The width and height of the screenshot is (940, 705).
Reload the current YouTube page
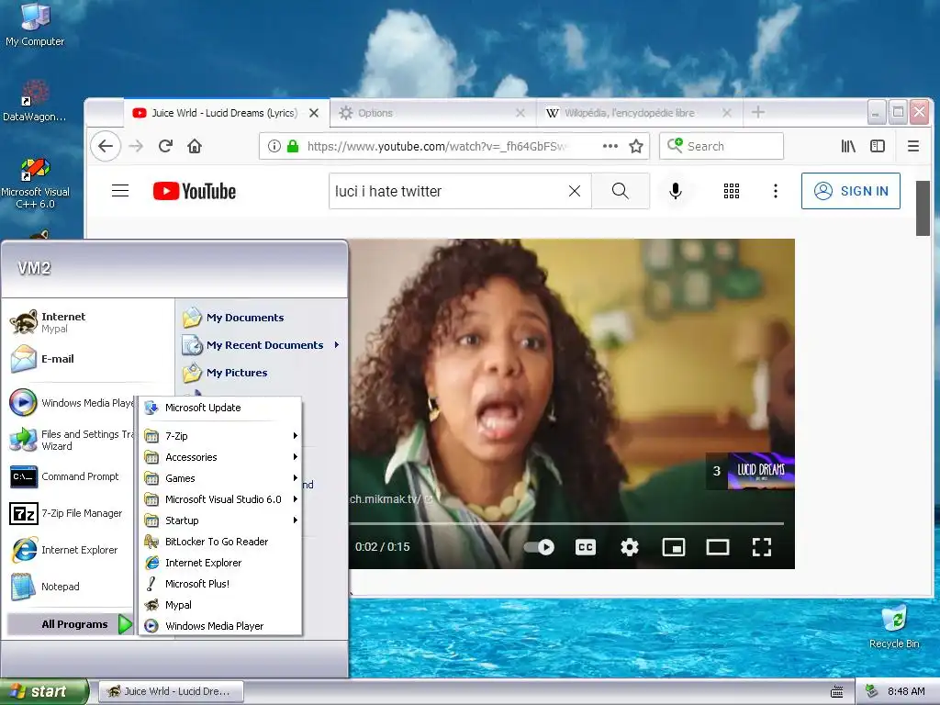165,146
